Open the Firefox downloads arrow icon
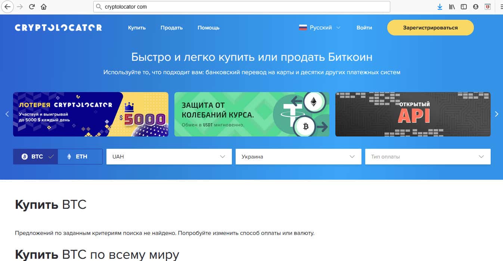The image size is (503, 261). click(440, 7)
